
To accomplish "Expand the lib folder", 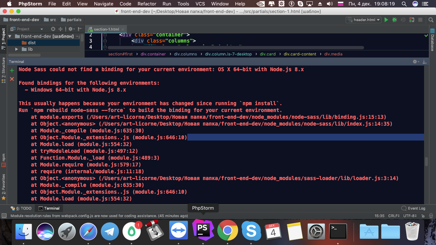I will (x=16, y=49).
